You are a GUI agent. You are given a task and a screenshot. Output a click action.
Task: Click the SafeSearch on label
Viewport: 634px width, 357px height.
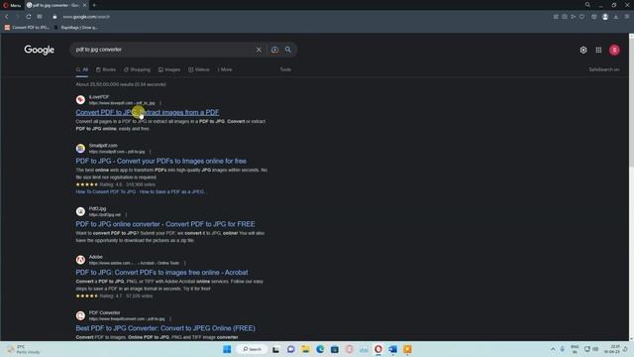(604, 69)
